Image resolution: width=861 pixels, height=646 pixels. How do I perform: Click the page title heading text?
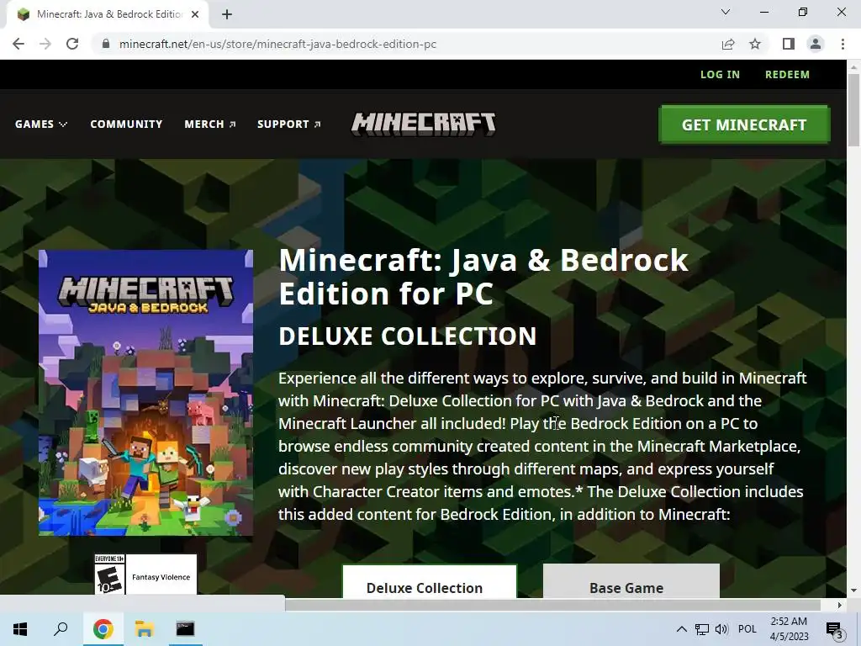483,276
